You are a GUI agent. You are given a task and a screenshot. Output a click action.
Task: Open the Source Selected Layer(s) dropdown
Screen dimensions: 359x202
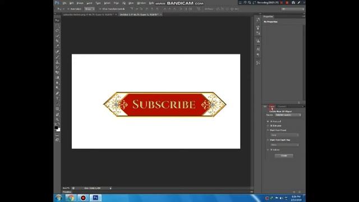(288, 115)
